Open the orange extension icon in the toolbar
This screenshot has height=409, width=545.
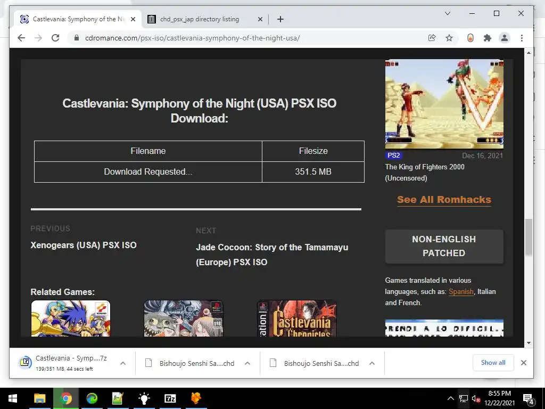(470, 38)
